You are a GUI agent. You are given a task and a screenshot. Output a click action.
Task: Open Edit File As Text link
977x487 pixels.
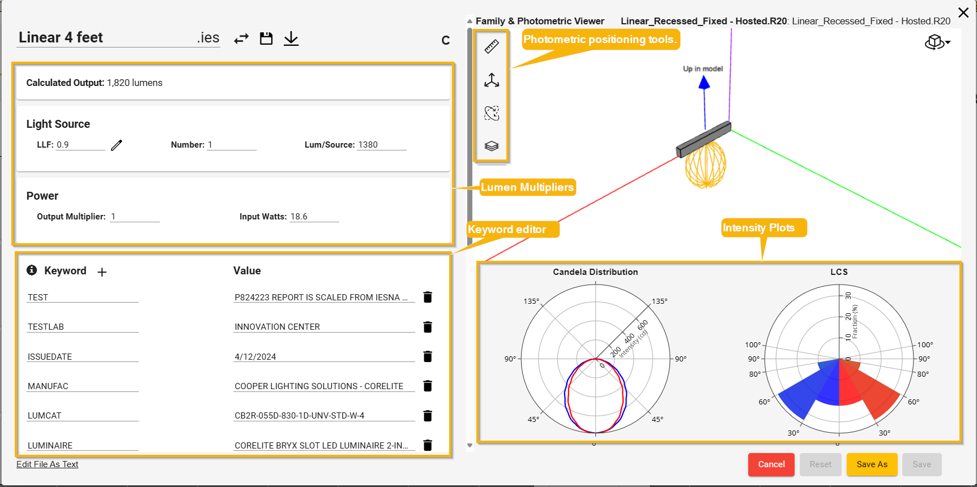(48, 464)
